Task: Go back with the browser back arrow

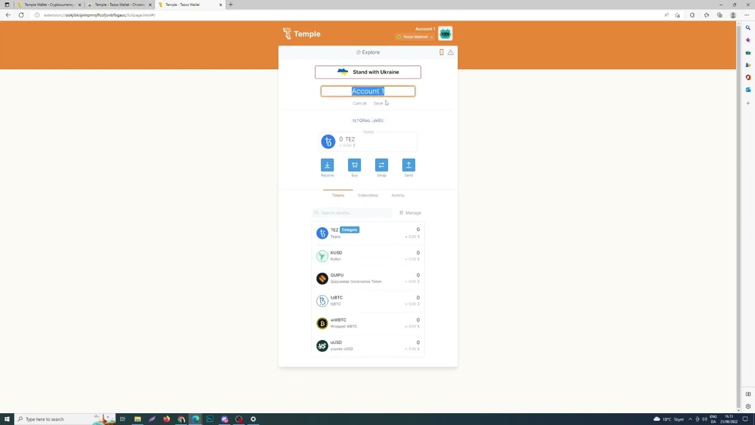Action: click(8, 15)
